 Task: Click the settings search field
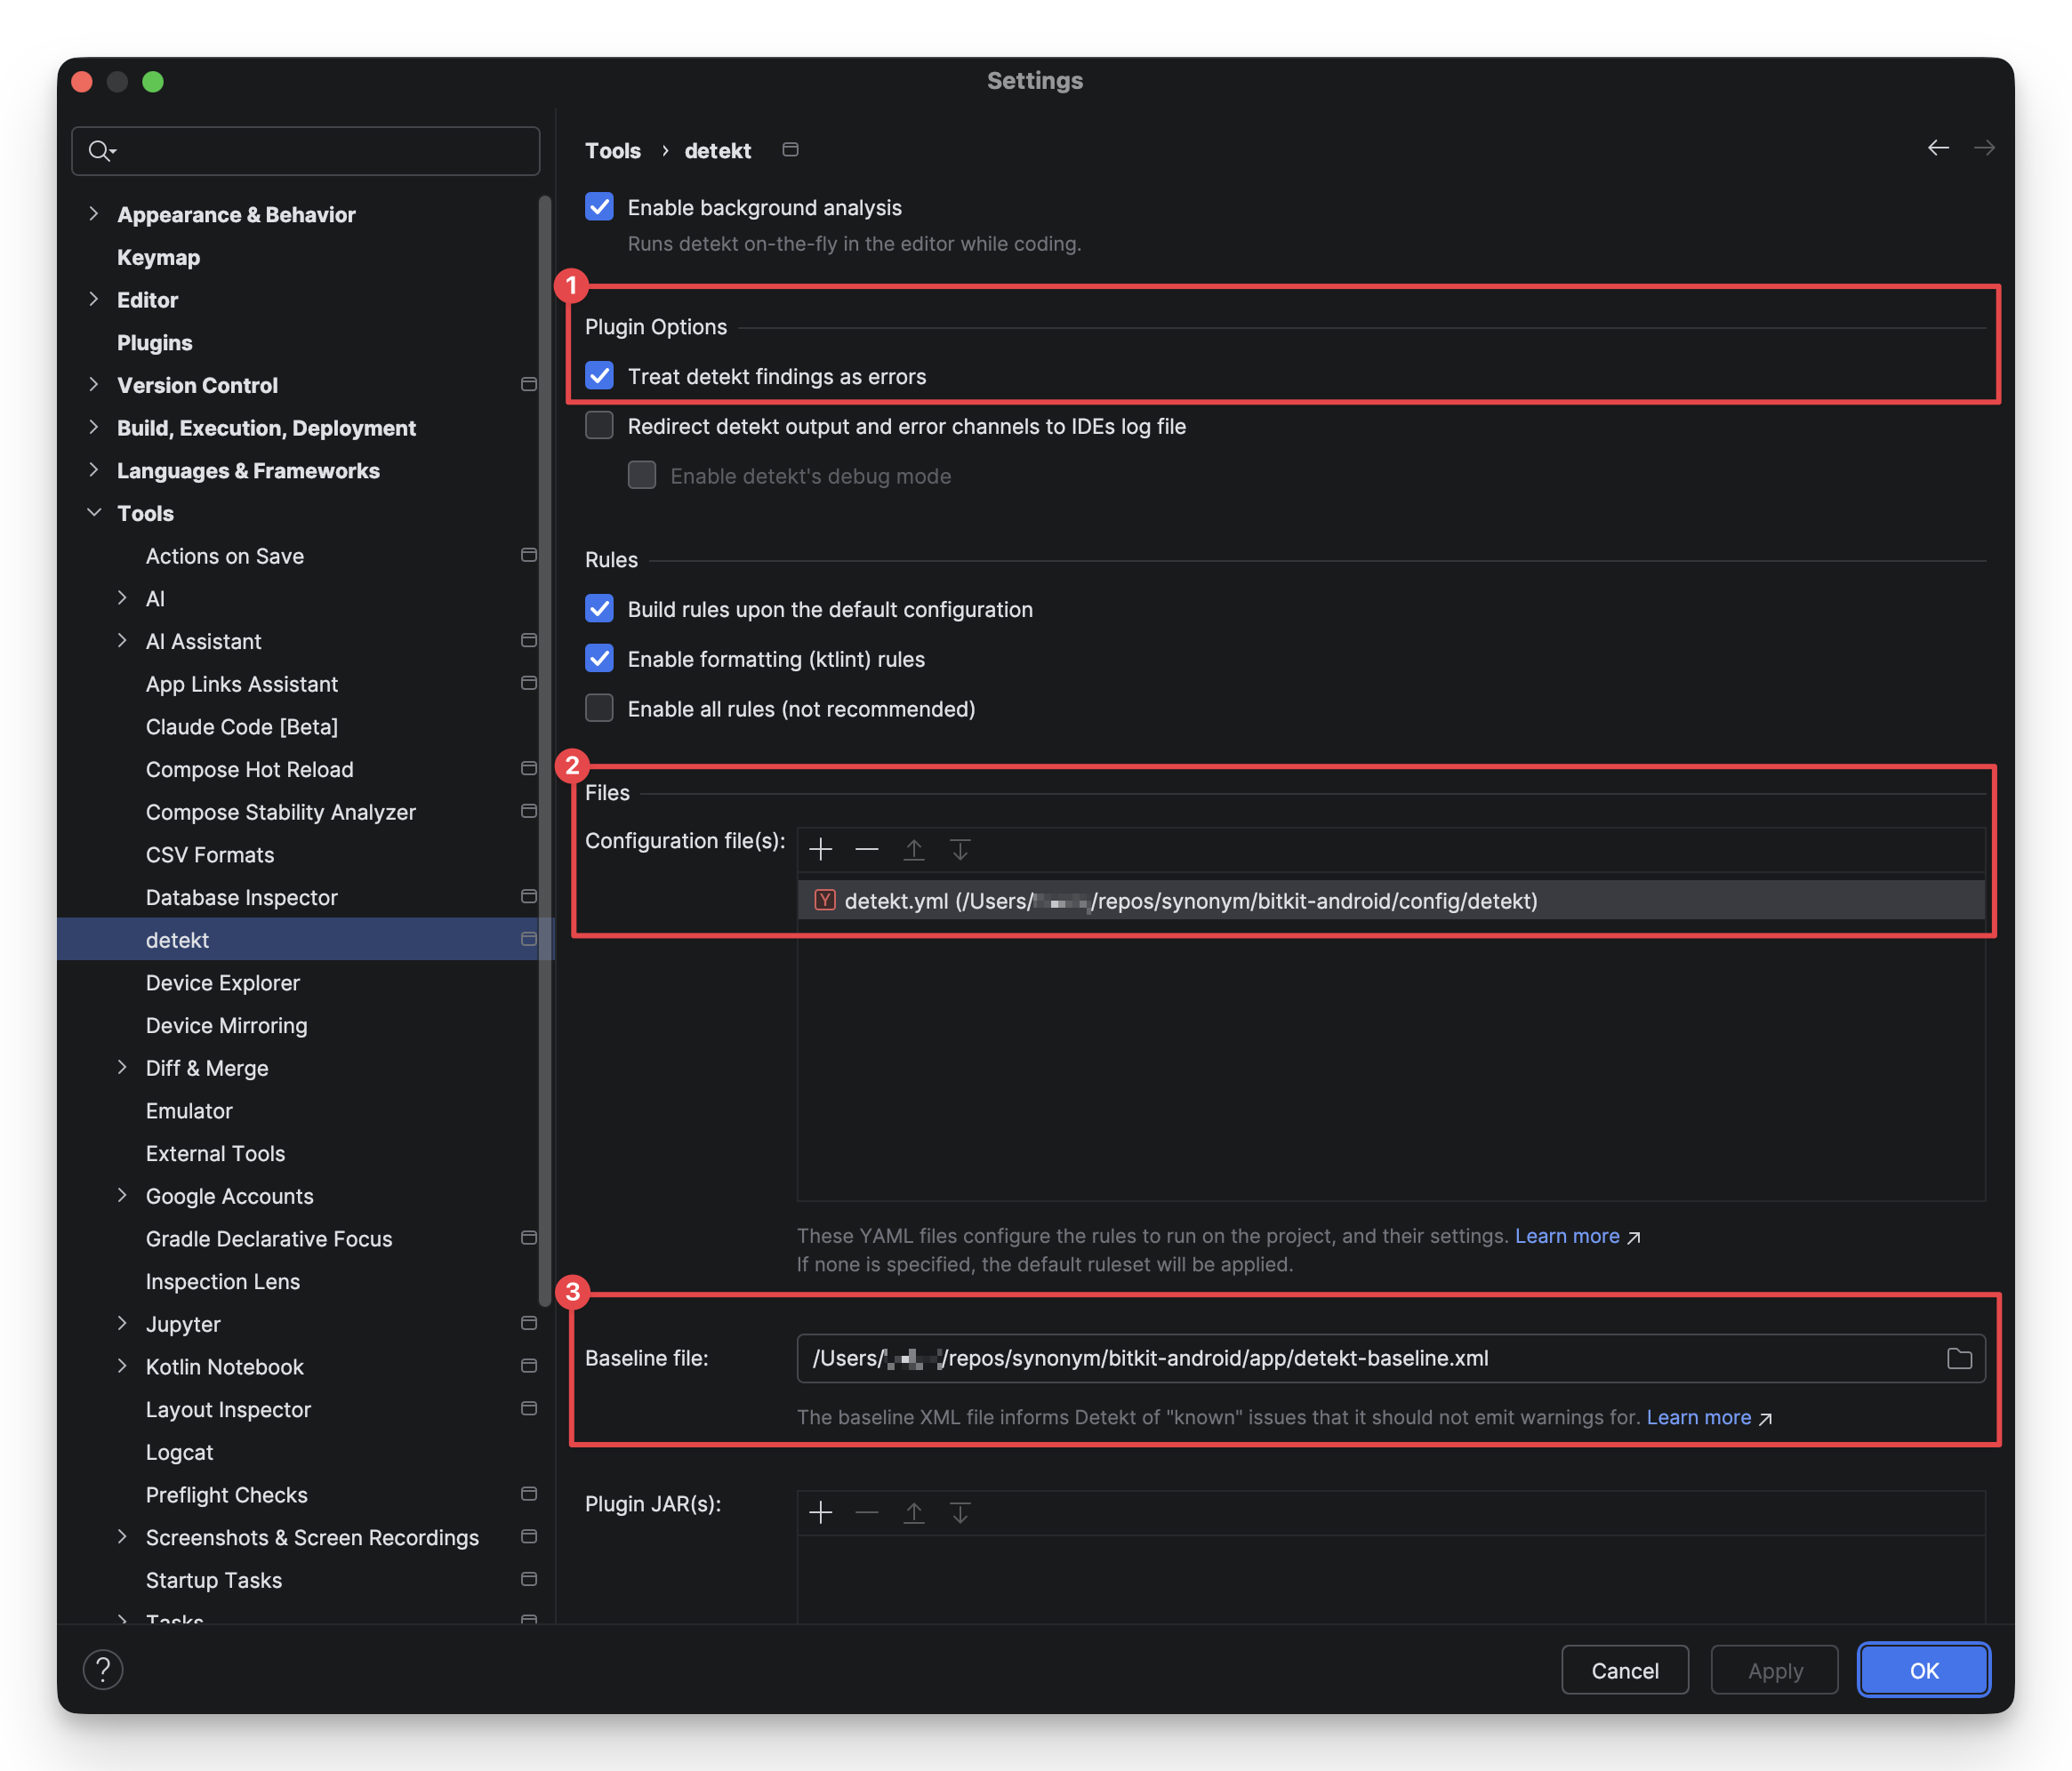coord(306,151)
